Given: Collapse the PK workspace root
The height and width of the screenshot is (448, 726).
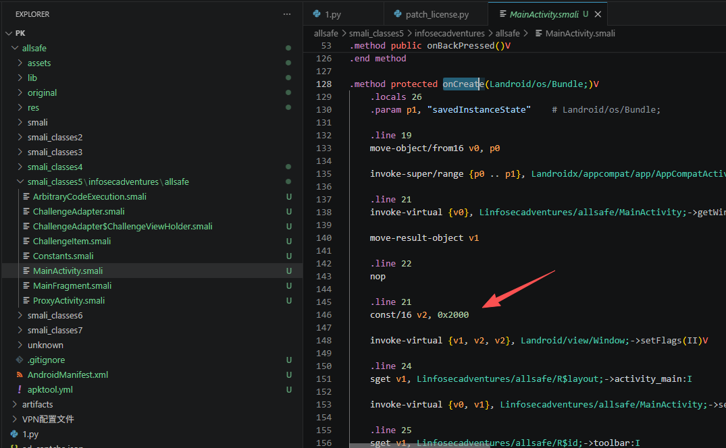Looking at the screenshot, I should [x=9, y=33].
